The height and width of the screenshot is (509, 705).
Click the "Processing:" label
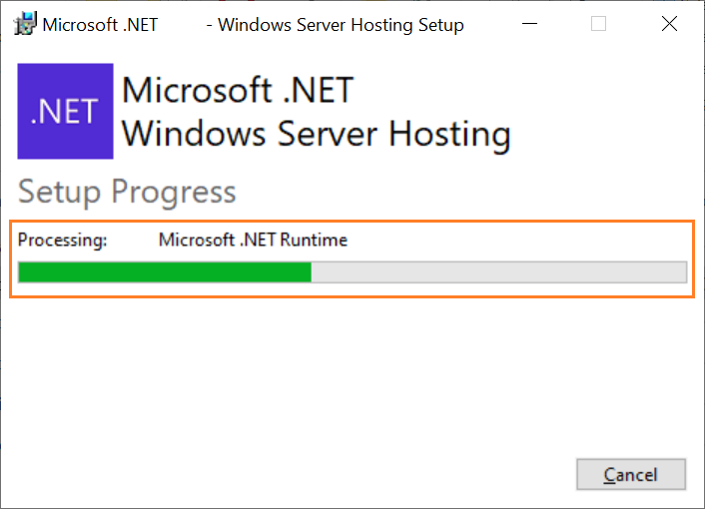coord(63,240)
